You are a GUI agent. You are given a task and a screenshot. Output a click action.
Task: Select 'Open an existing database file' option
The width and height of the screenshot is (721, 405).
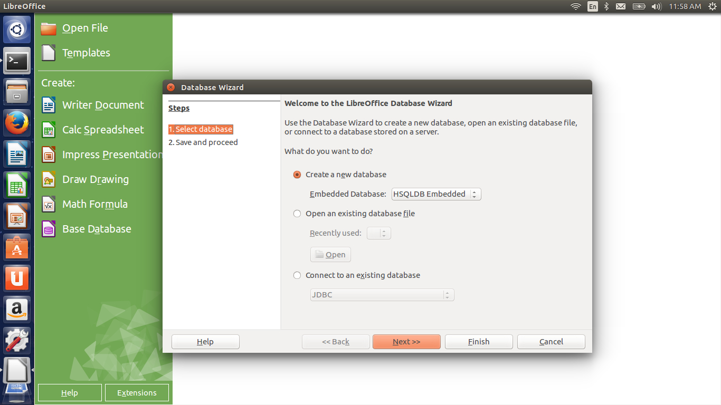click(354, 214)
